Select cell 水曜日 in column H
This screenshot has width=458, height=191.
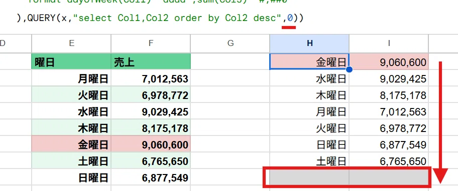pos(309,78)
